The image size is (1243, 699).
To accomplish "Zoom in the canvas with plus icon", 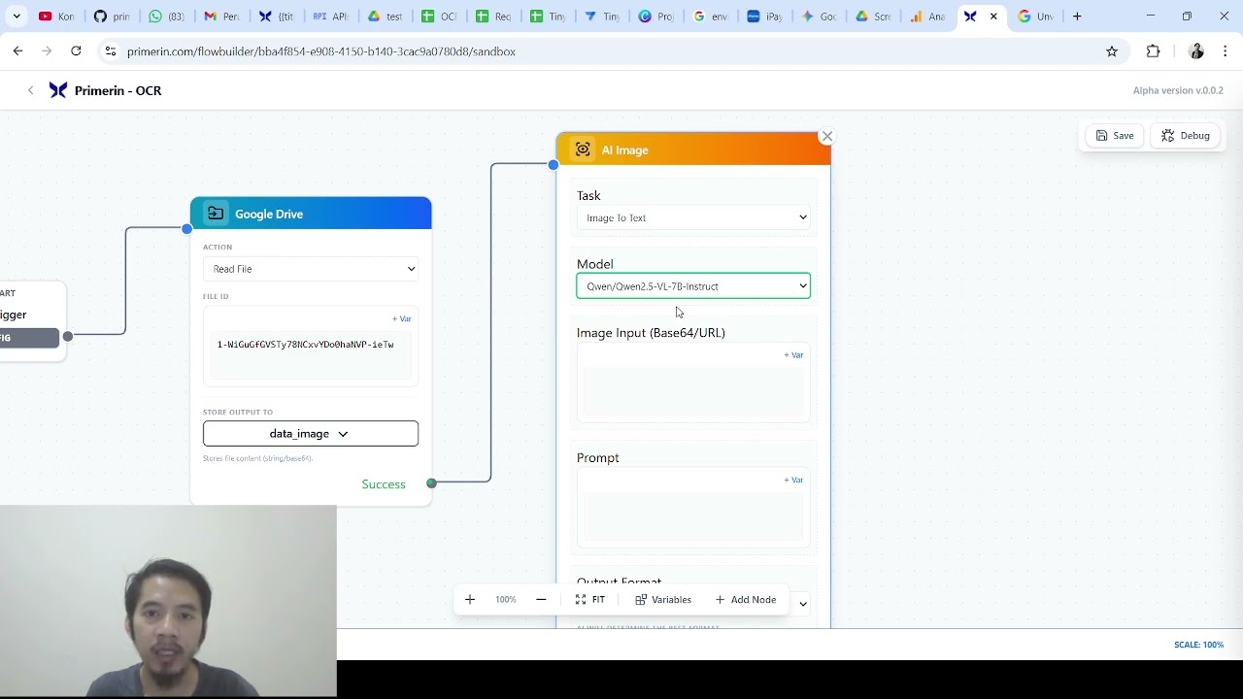I will [x=470, y=600].
